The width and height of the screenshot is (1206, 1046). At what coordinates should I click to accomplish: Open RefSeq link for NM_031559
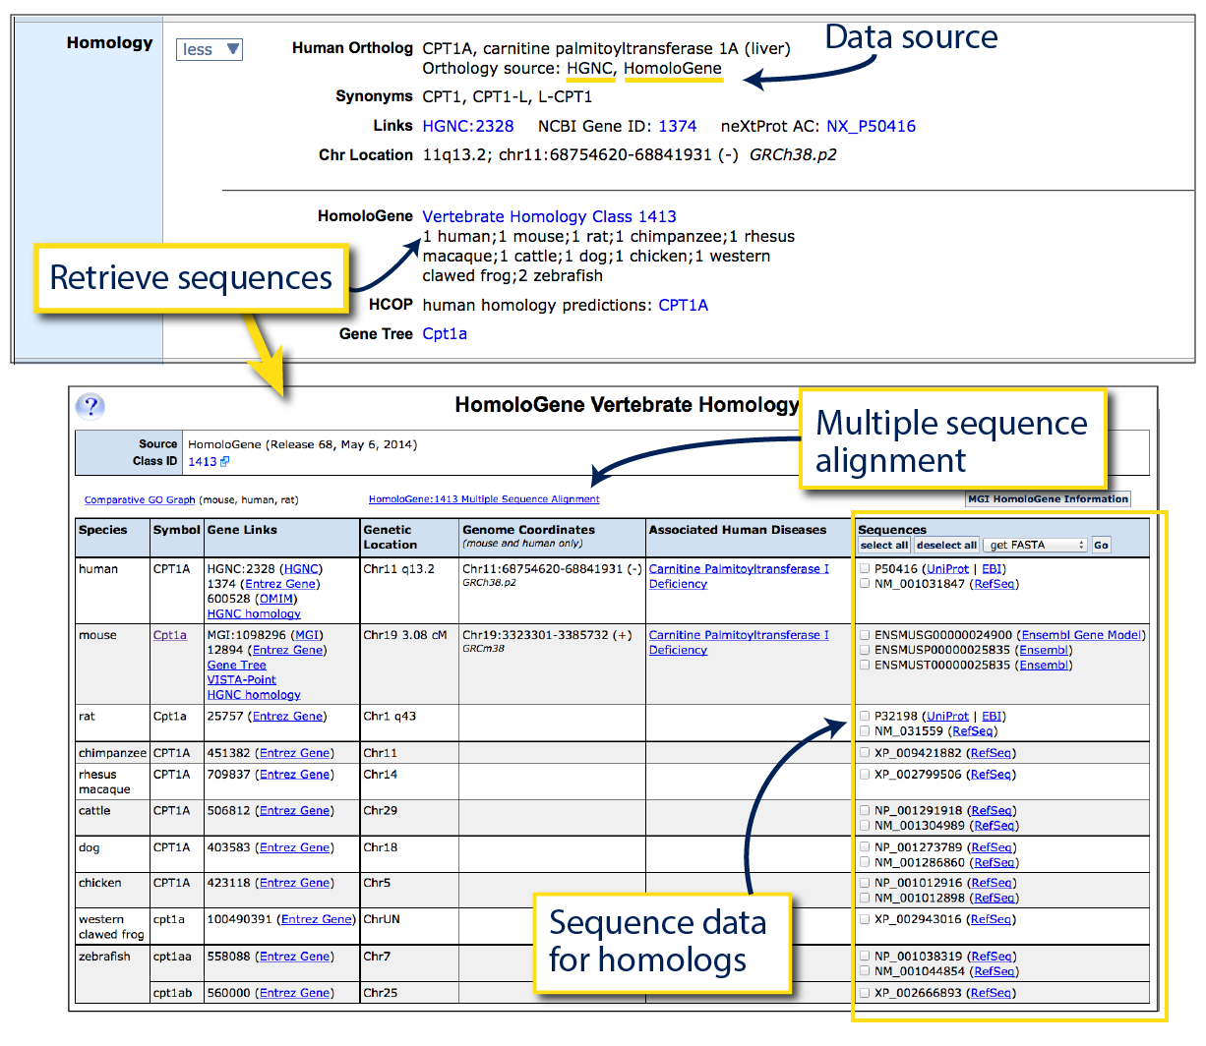(972, 730)
